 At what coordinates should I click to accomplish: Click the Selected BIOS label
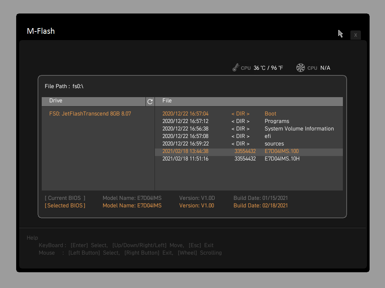(65, 205)
